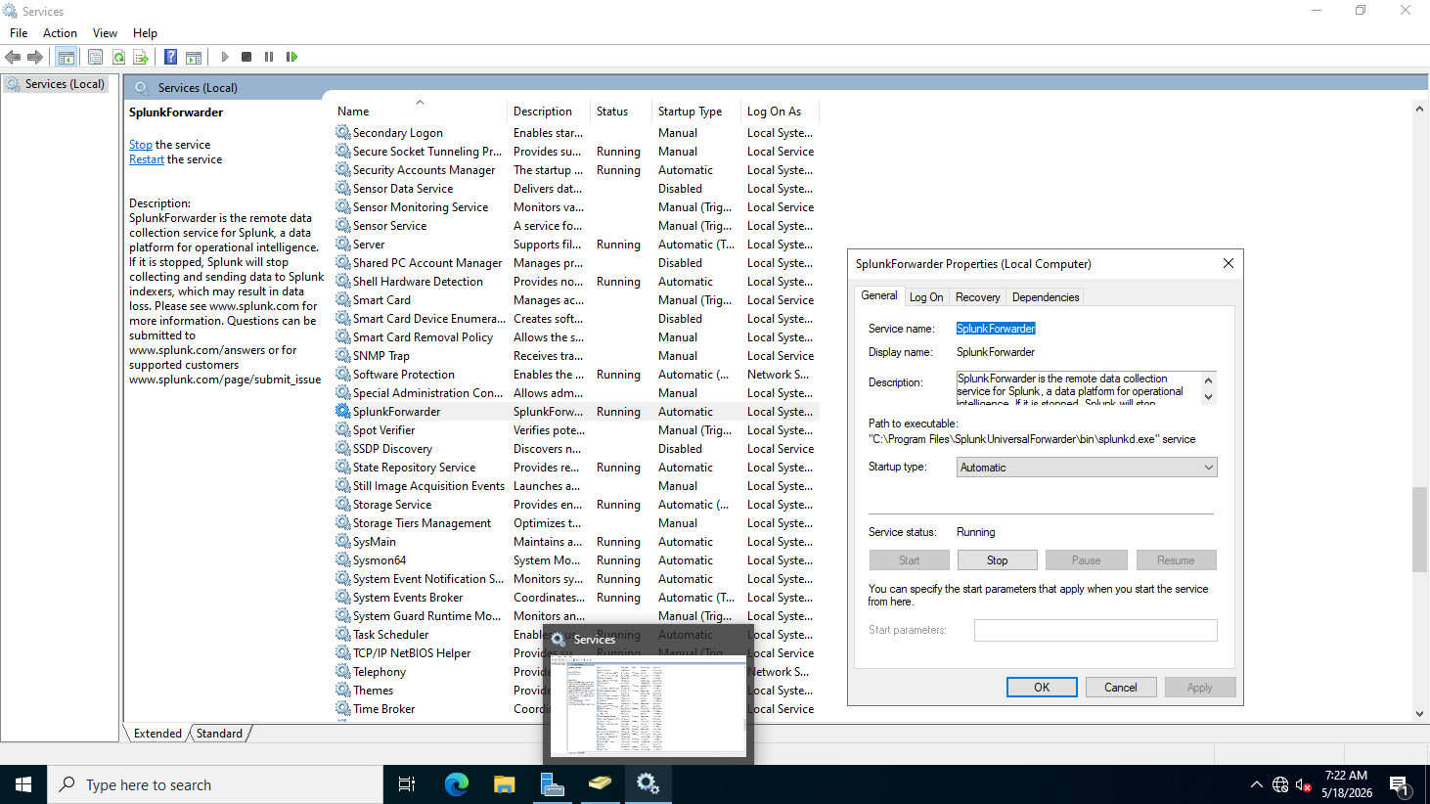Viewport: 1430px width, 804px height.
Task: Open the File menu
Action: coord(19,33)
